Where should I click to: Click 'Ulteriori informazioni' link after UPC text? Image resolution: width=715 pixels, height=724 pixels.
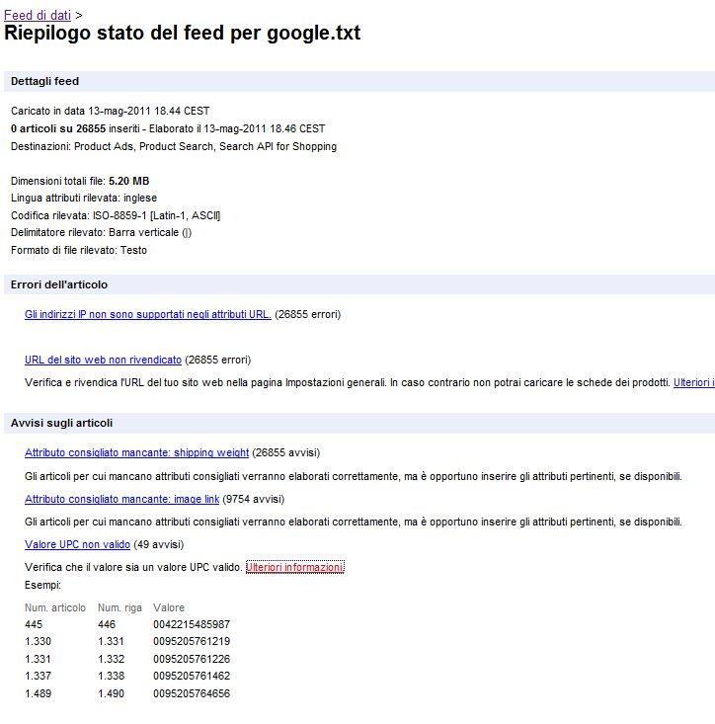(294, 567)
